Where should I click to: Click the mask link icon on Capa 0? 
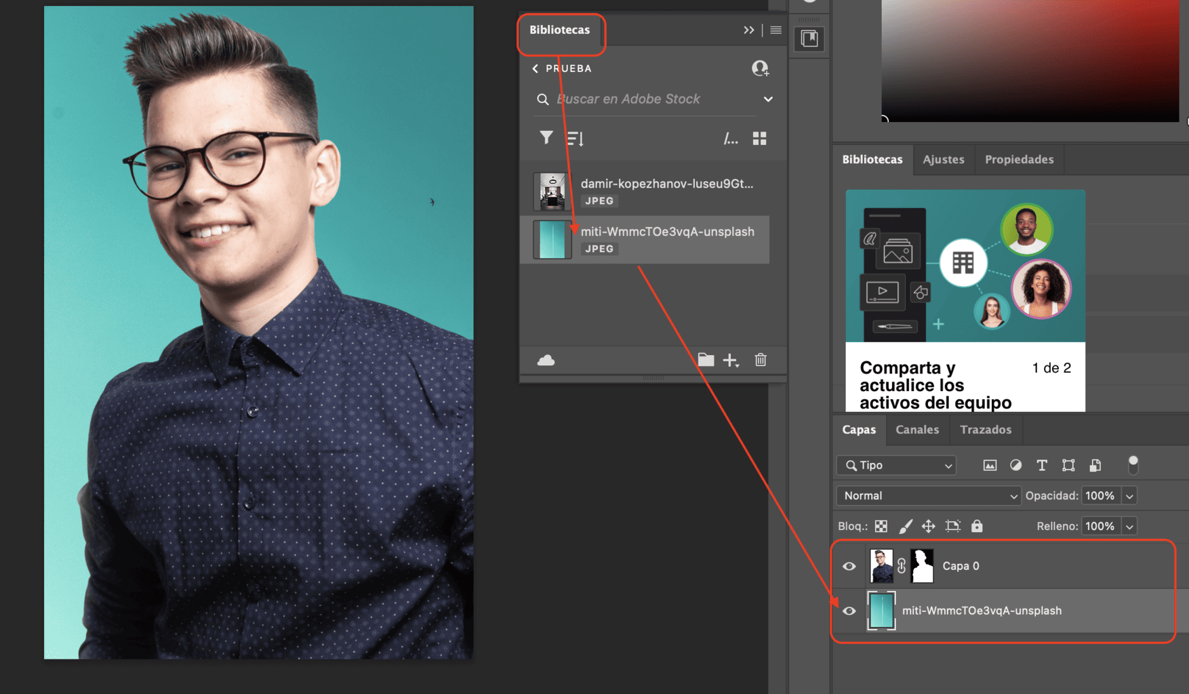click(x=902, y=566)
